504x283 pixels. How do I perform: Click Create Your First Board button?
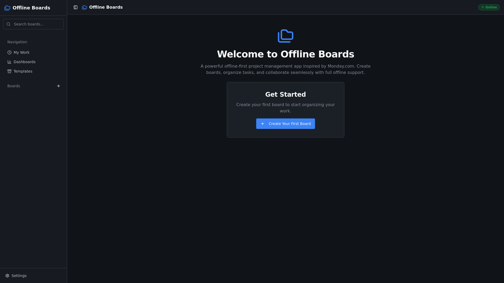(x=286, y=124)
